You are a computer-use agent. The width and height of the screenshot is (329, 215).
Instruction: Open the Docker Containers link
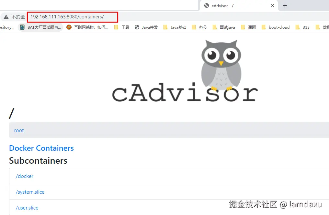[41, 148]
